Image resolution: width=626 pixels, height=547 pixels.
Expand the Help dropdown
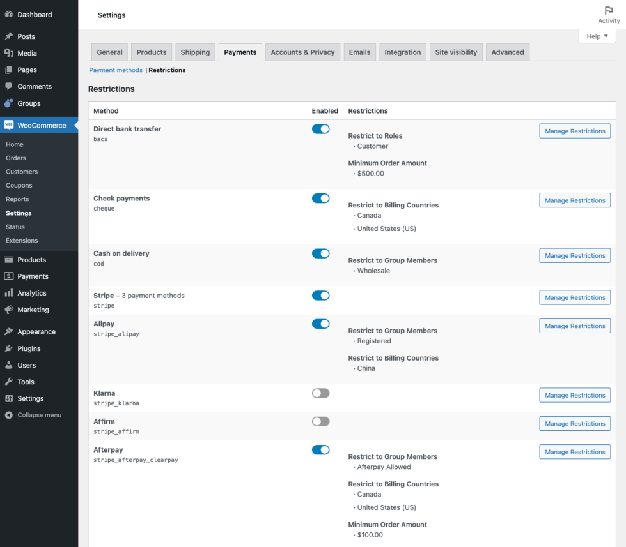pos(597,36)
